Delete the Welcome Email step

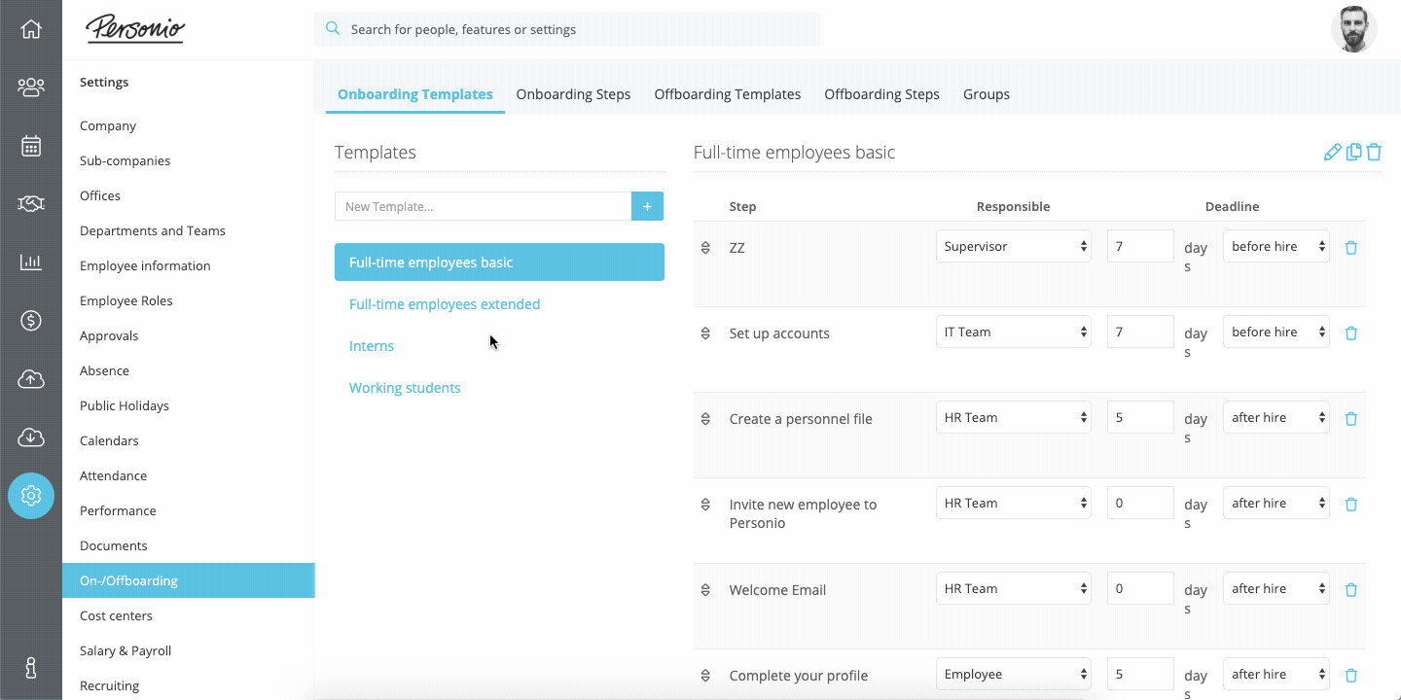click(x=1351, y=590)
